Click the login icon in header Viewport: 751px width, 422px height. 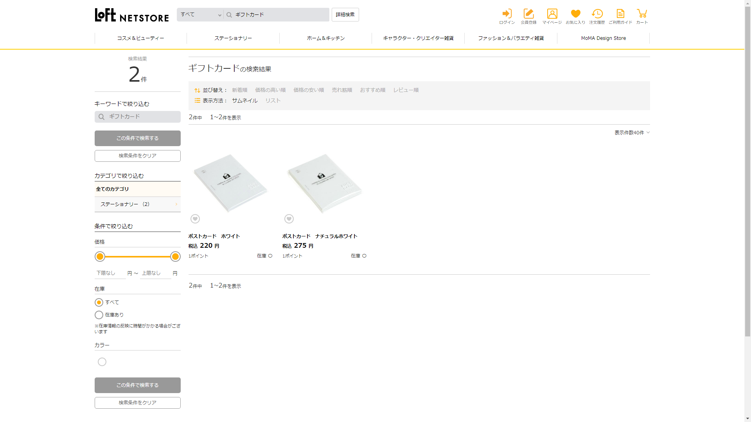coord(507,14)
